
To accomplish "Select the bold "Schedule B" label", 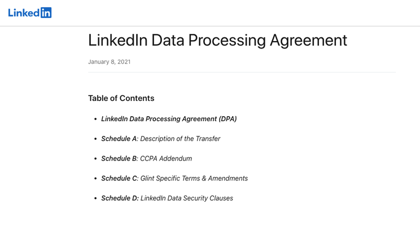I will [119, 158].
